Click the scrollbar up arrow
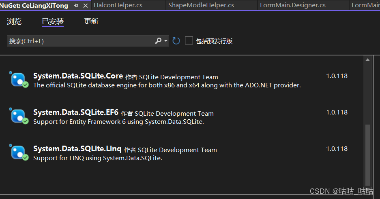 point(368,60)
